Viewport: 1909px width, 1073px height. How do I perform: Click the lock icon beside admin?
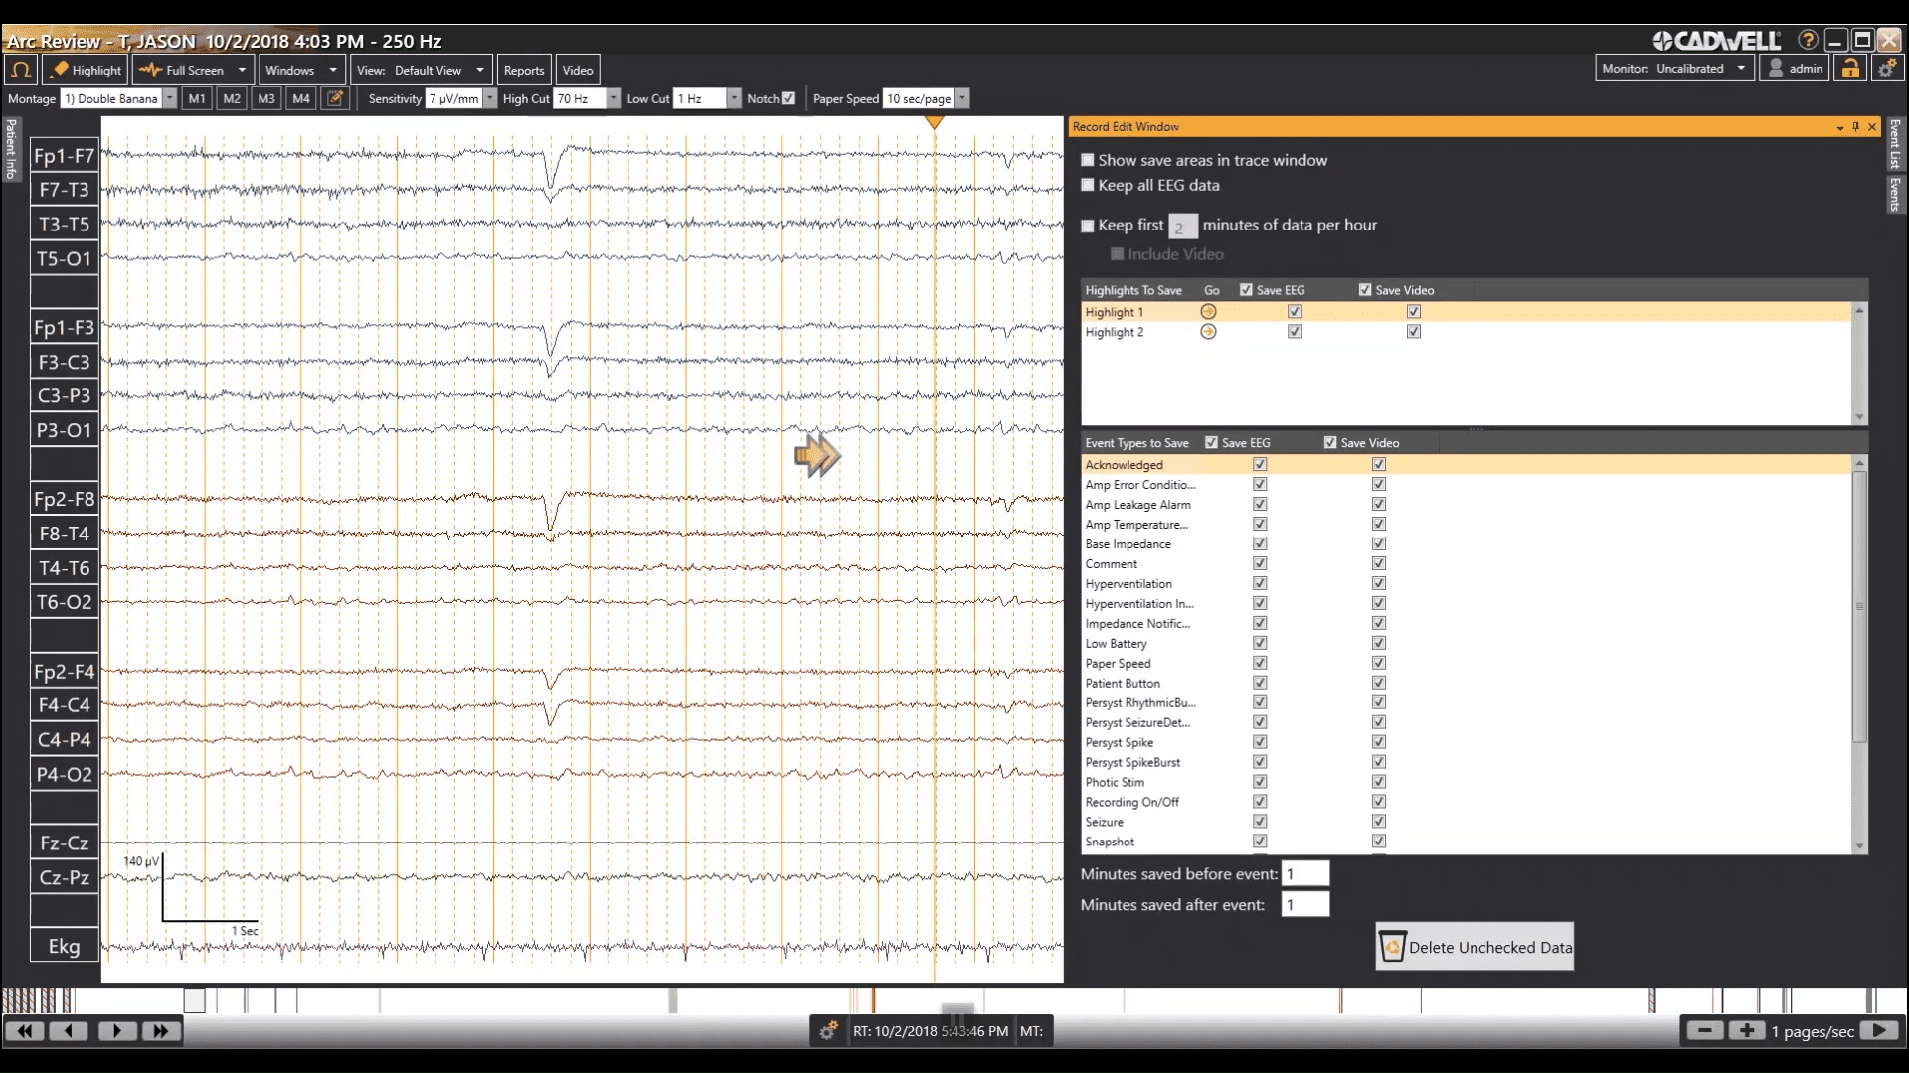(x=1849, y=69)
